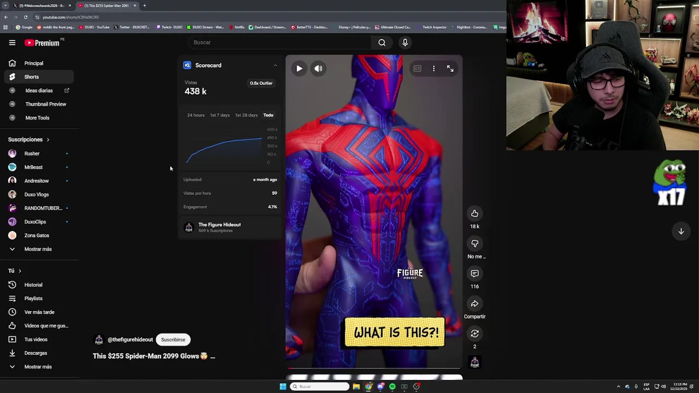This screenshot has width=699, height=393.
Task: Open Rusher subscription channel
Action: pos(38,154)
